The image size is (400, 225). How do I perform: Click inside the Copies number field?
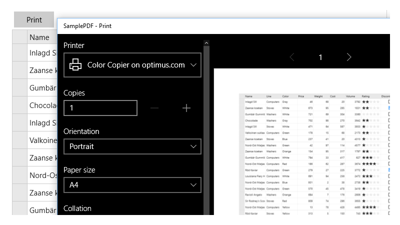click(100, 108)
